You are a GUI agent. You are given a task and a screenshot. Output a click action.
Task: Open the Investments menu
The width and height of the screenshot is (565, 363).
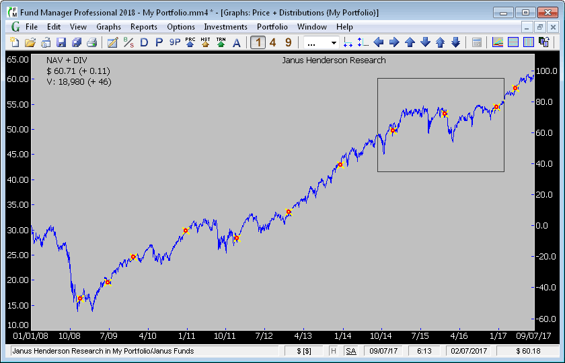225,27
